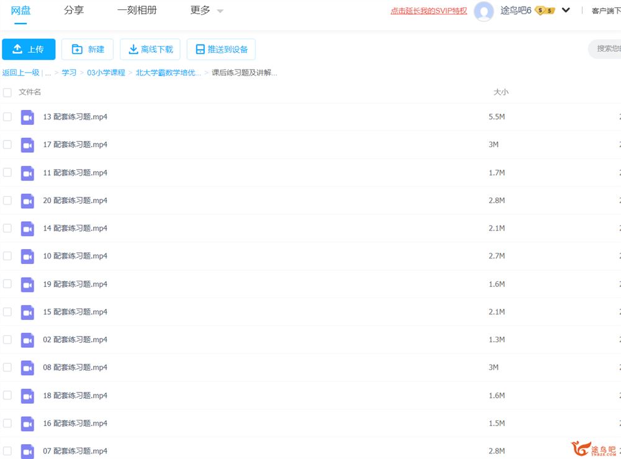Open the SVIP特权 extension link
This screenshot has width=621, height=459.
click(428, 11)
